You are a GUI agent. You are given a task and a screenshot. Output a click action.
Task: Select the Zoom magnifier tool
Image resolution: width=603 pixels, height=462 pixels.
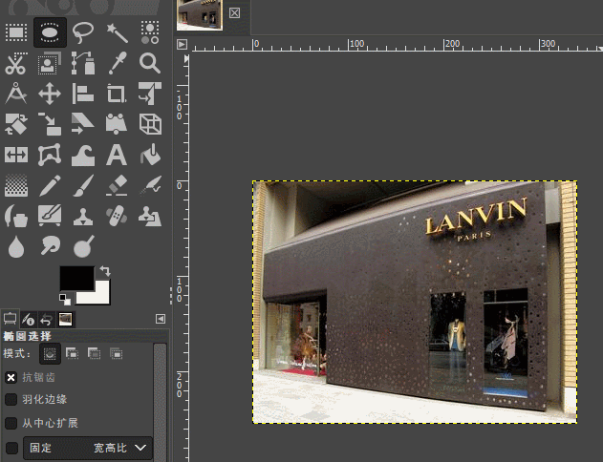tap(150, 63)
